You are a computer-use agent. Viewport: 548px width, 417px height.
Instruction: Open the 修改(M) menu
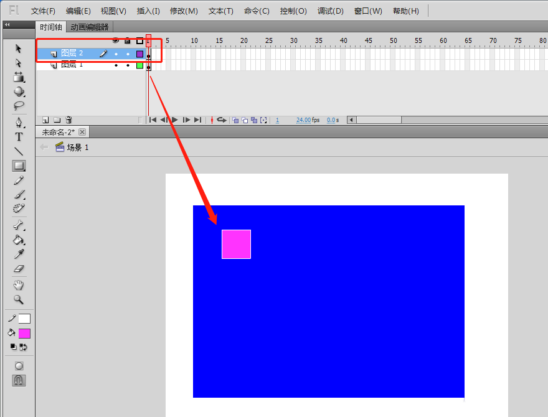184,11
